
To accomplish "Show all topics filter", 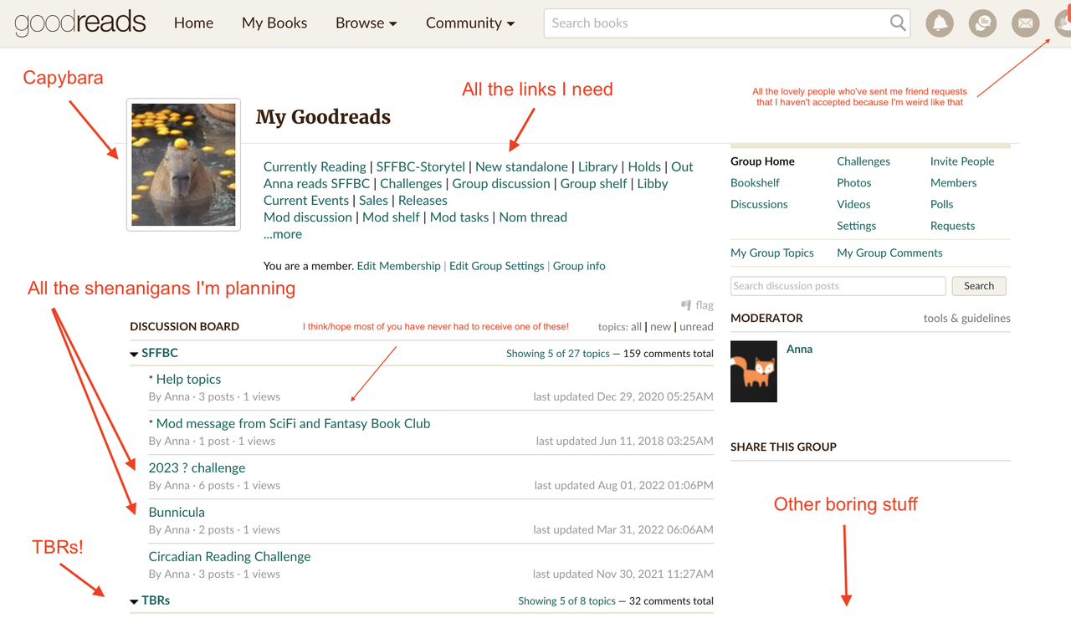I will coord(637,327).
